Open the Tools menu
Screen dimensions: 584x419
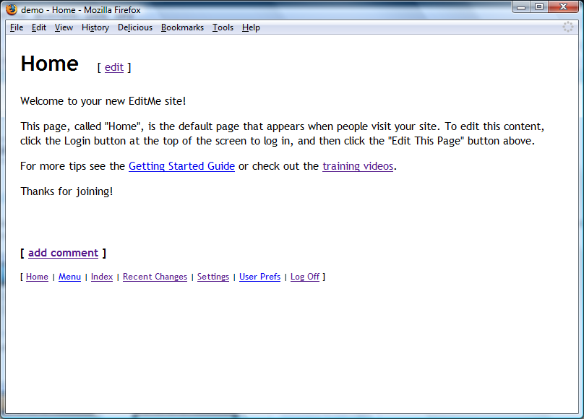(x=223, y=27)
